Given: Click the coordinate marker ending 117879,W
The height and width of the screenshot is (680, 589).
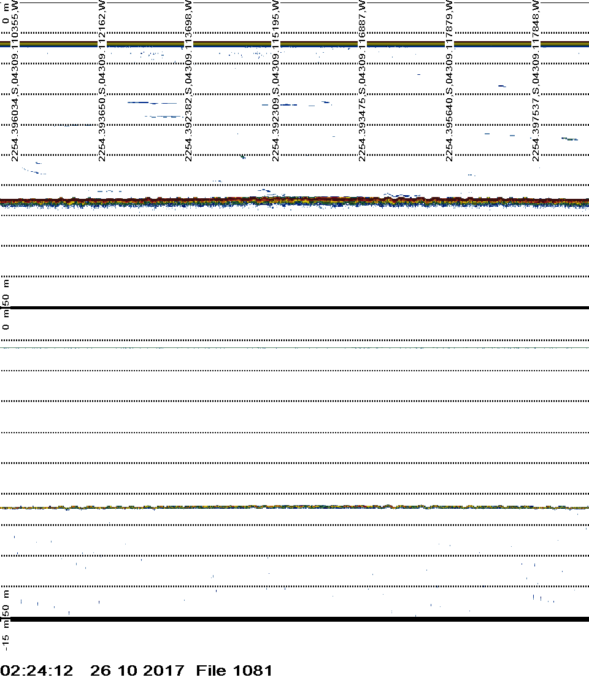Looking at the screenshot, I should (x=450, y=81).
